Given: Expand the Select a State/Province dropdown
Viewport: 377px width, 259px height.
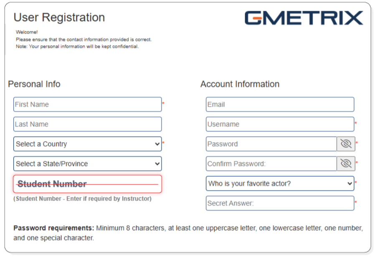Looking at the screenshot, I should [x=87, y=163].
